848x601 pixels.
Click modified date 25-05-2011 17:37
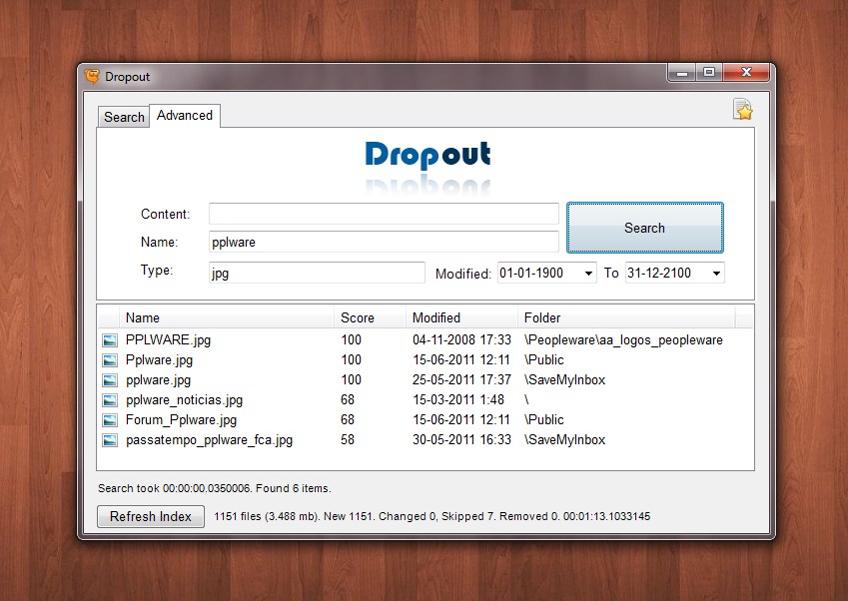click(x=461, y=380)
